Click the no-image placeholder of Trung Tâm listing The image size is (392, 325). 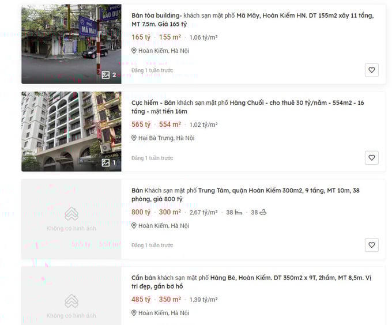click(x=71, y=219)
